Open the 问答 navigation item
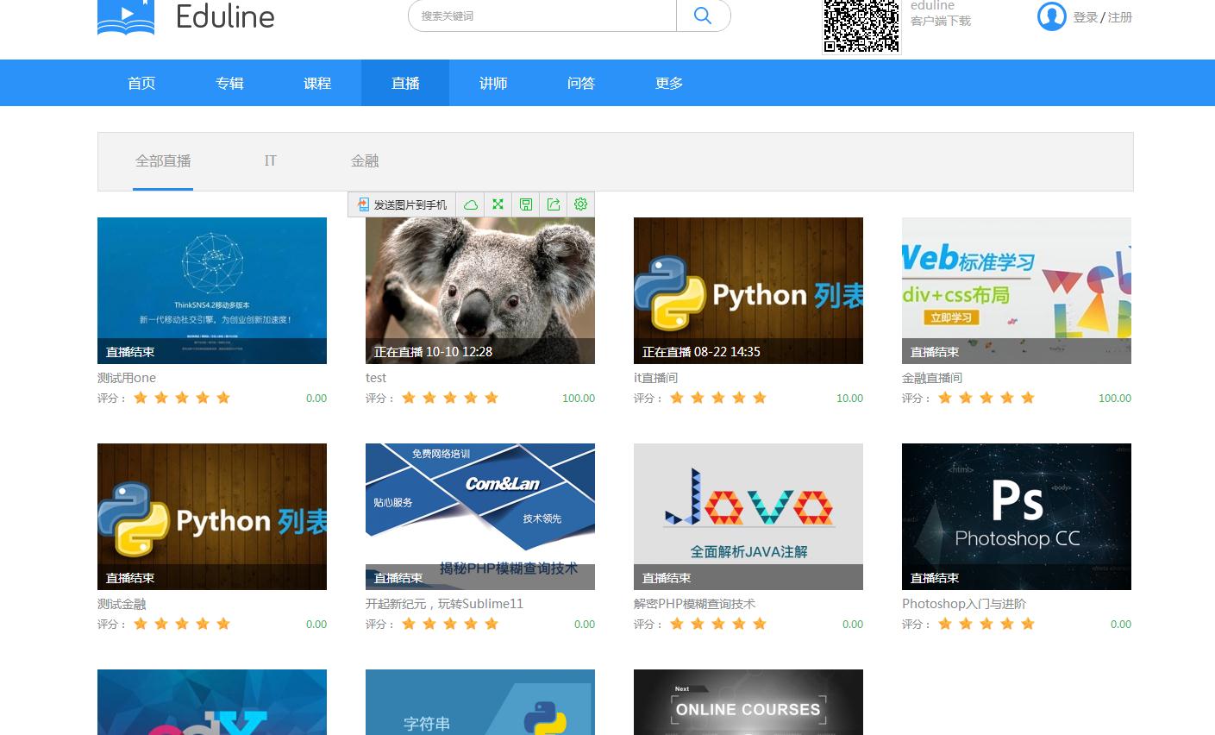 tap(581, 83)
